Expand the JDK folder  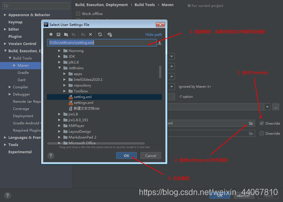59,56
